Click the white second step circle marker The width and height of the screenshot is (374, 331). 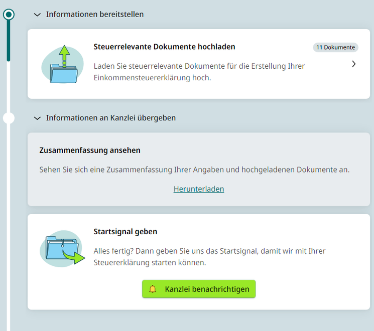point(9,118)
